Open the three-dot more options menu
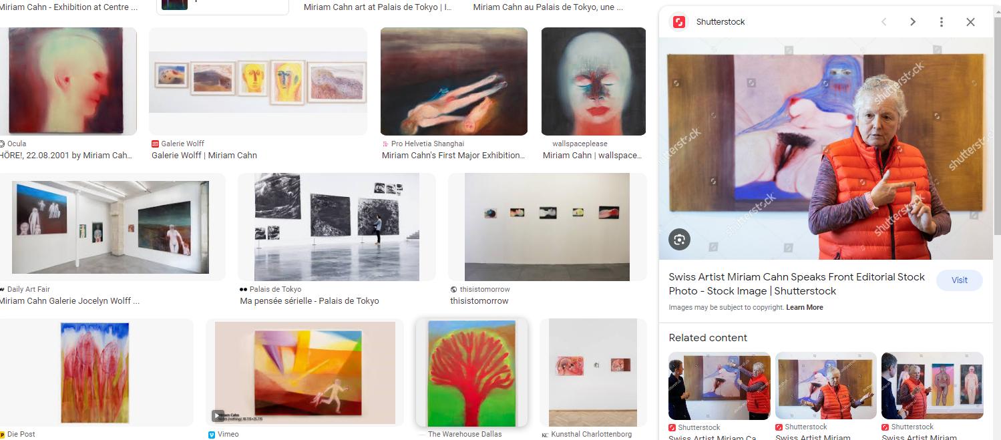The height and width of the screenshot is (440, 1001). [x=942, y=22]
